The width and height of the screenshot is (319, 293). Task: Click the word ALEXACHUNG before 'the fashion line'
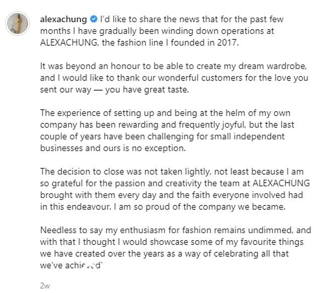69,43
